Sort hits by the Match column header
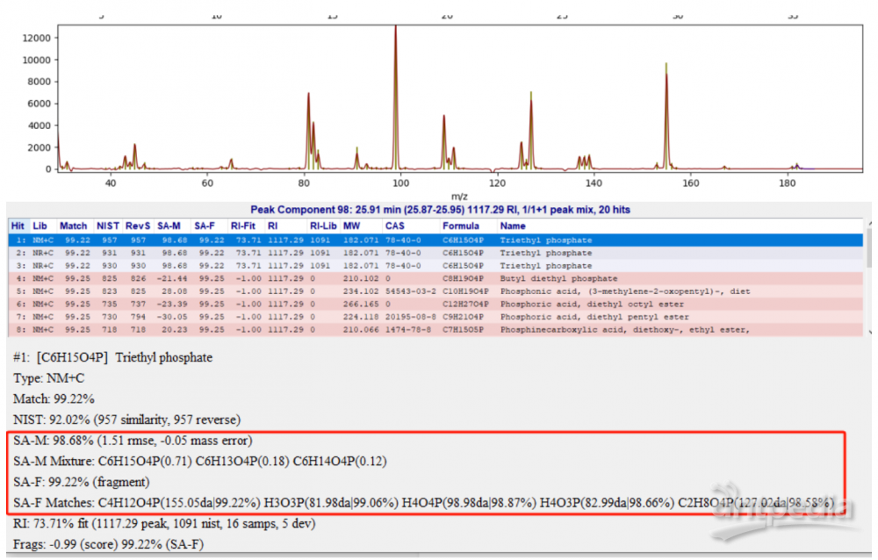Viewport: 878px width, 560px height. point(73,226)
